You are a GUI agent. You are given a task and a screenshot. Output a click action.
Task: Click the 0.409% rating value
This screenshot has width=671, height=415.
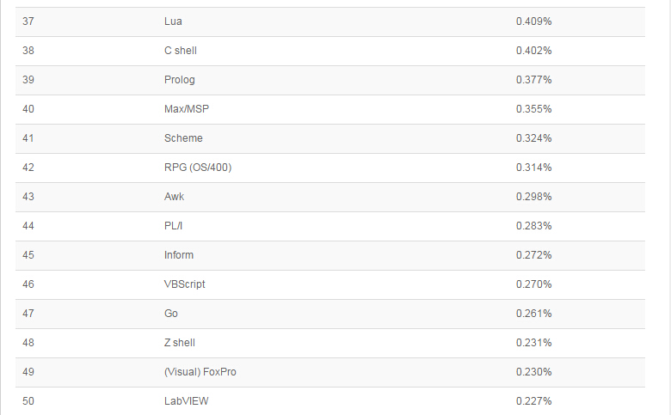pyautogui.click(x=533, y=21)
